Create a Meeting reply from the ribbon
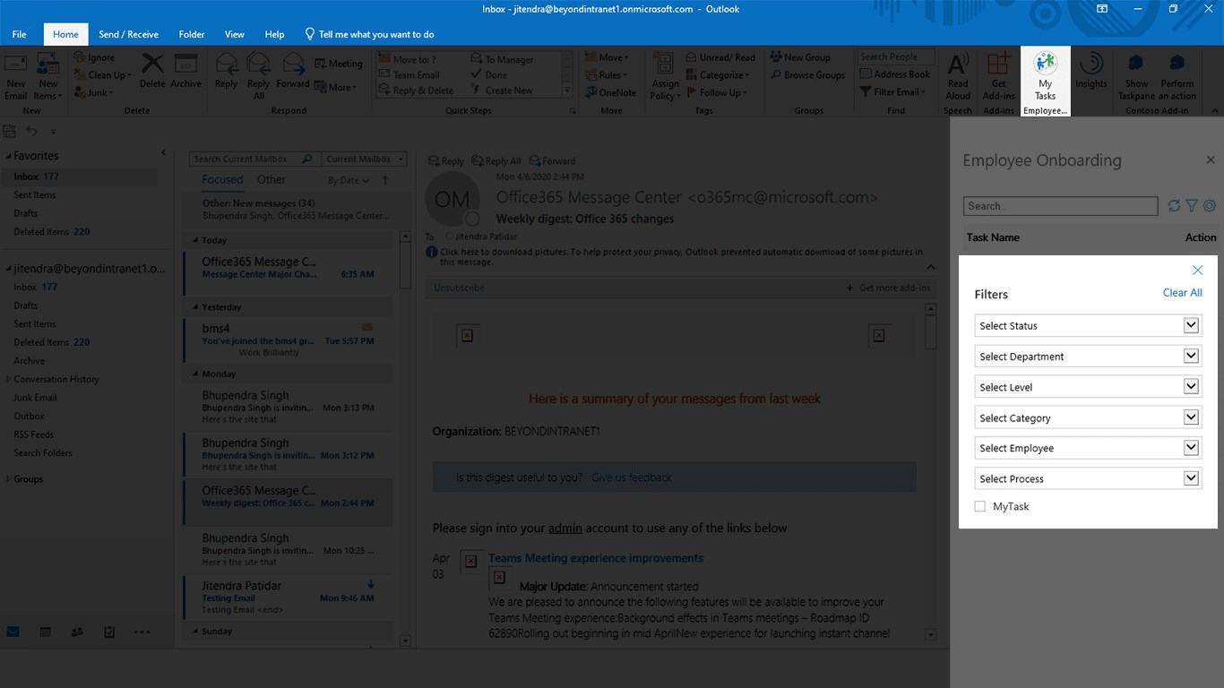Screen dimensions: 1224x688 coord(339,64)
